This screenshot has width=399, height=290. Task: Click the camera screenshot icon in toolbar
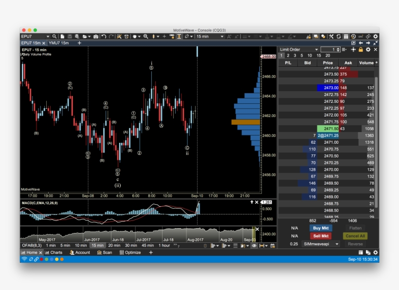click(x=96, y=37)
